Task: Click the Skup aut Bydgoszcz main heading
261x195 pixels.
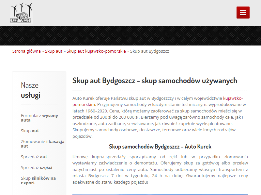Action: tap(155, 81)
